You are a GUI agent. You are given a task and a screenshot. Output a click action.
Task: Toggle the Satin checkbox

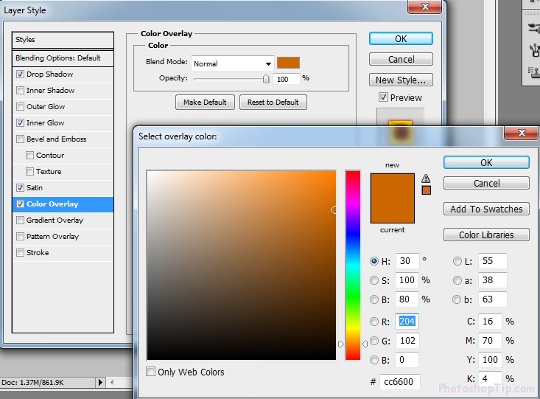(21, 187)
